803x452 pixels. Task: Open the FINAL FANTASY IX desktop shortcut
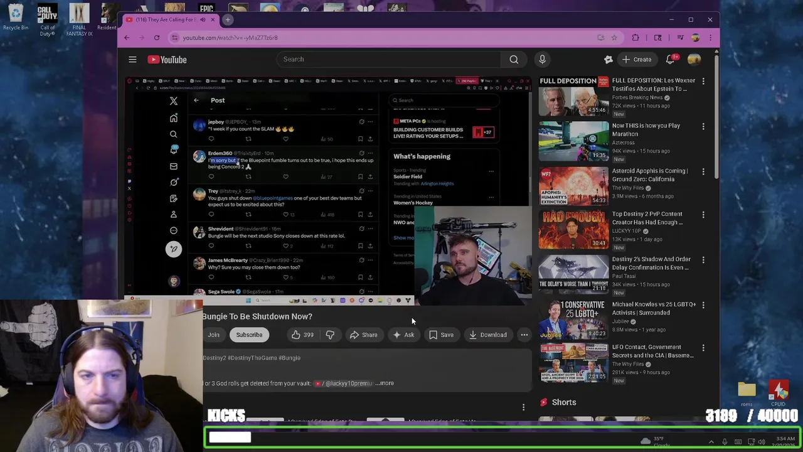(79, 19)
